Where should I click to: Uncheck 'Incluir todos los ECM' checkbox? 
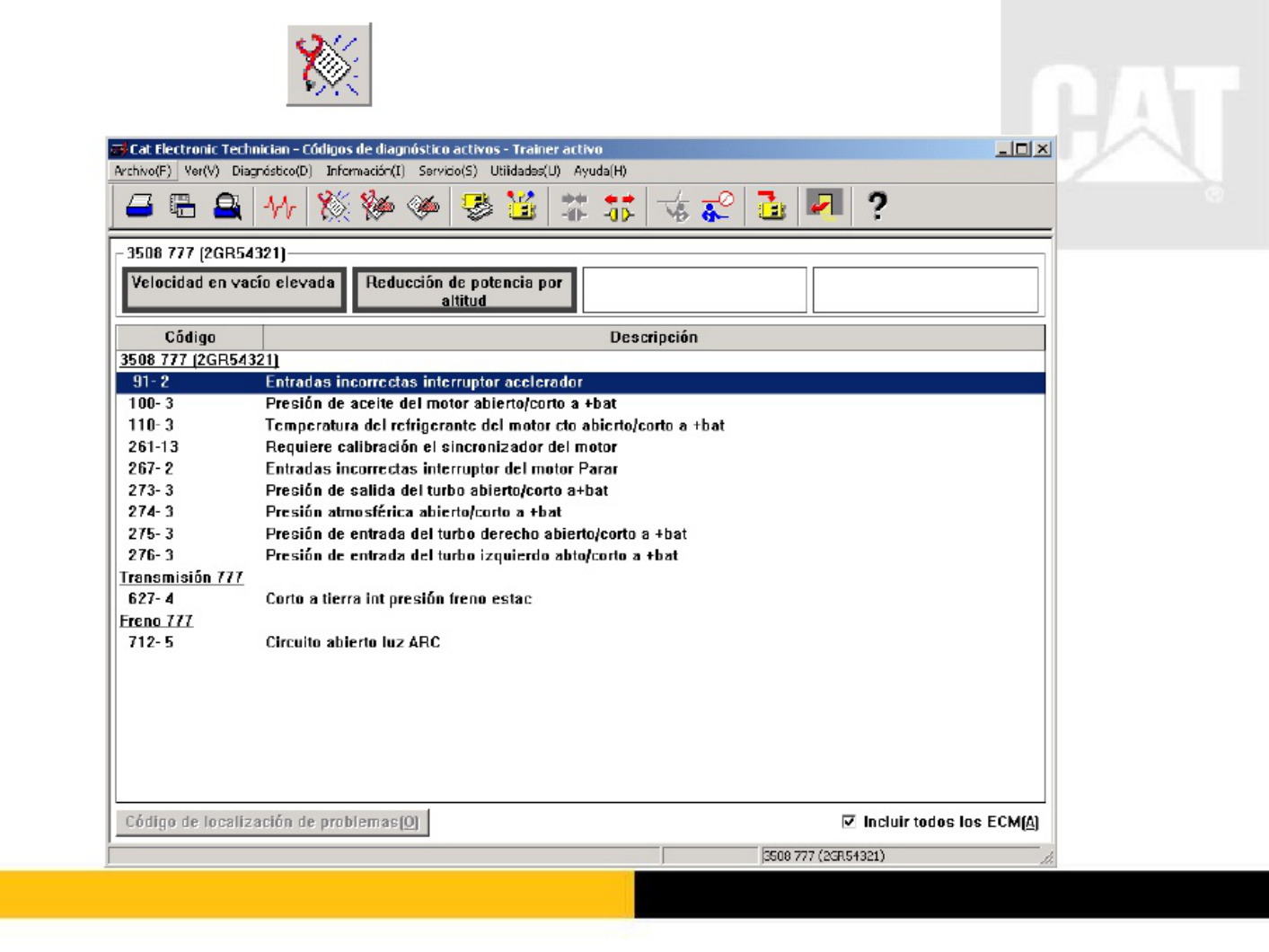(849, 822)
